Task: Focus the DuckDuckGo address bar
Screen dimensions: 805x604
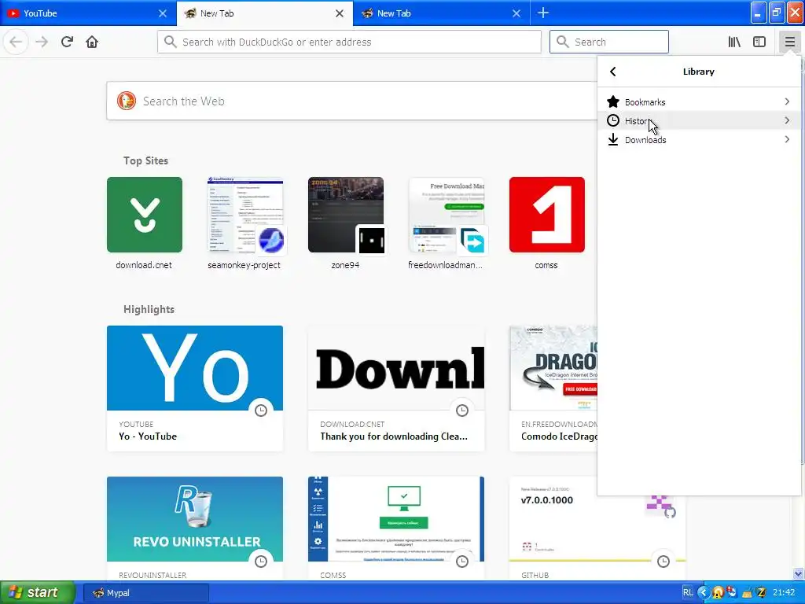Action: 349,42
